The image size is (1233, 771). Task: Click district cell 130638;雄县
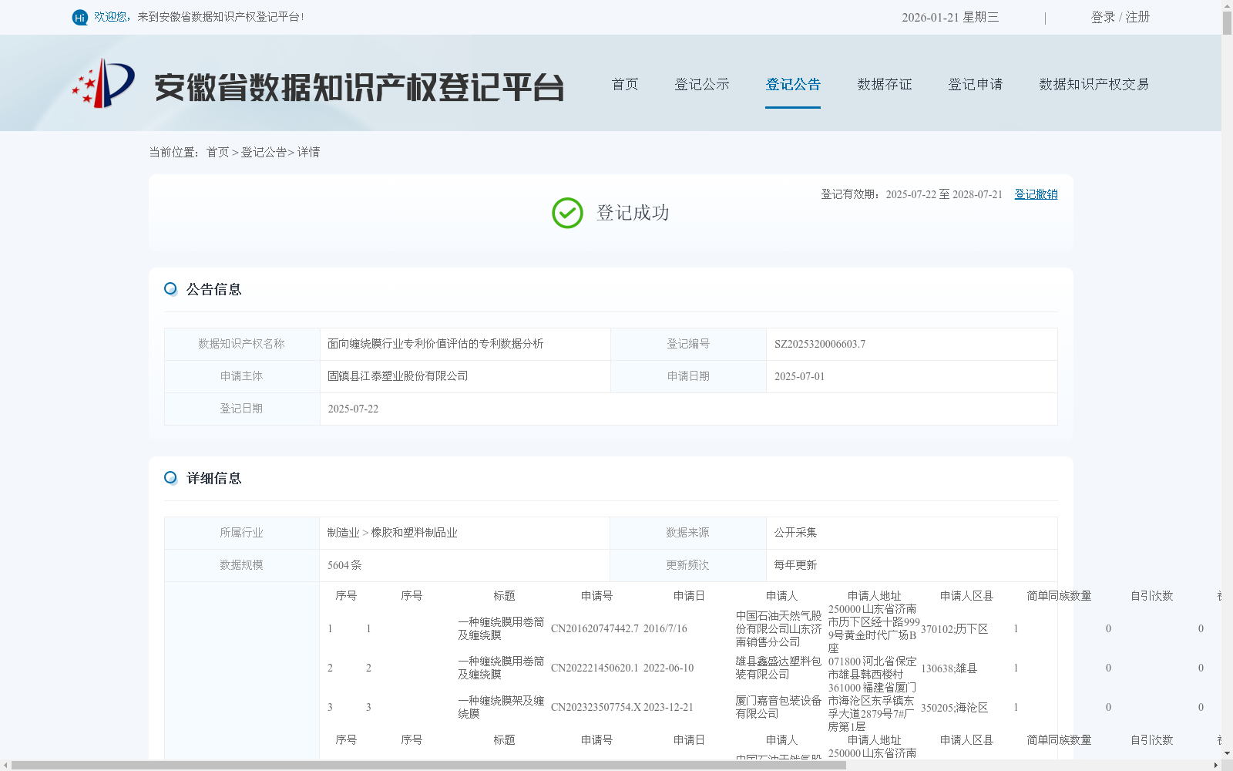click(949, 668)
